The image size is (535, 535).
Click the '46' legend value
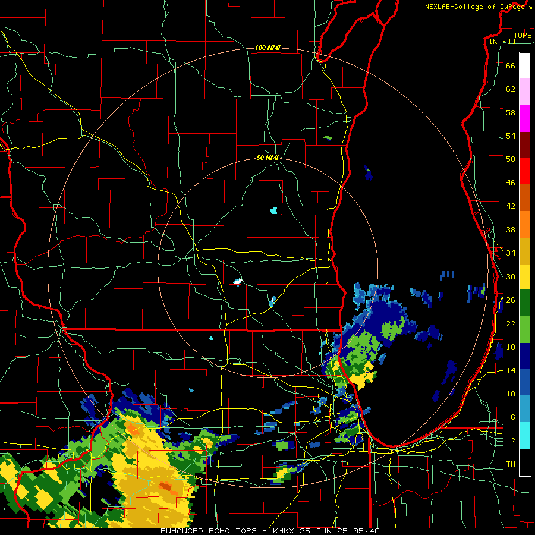pyautogui.click(x=511, y=183)
